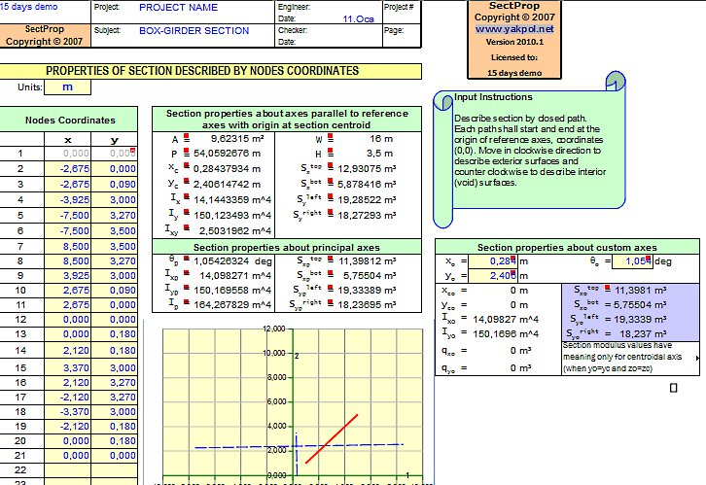Image resolution: width=706 pixels, height=485 pixels.
Task: Click the area value 9,62315 m²
Action: click(x=237, y=139)
